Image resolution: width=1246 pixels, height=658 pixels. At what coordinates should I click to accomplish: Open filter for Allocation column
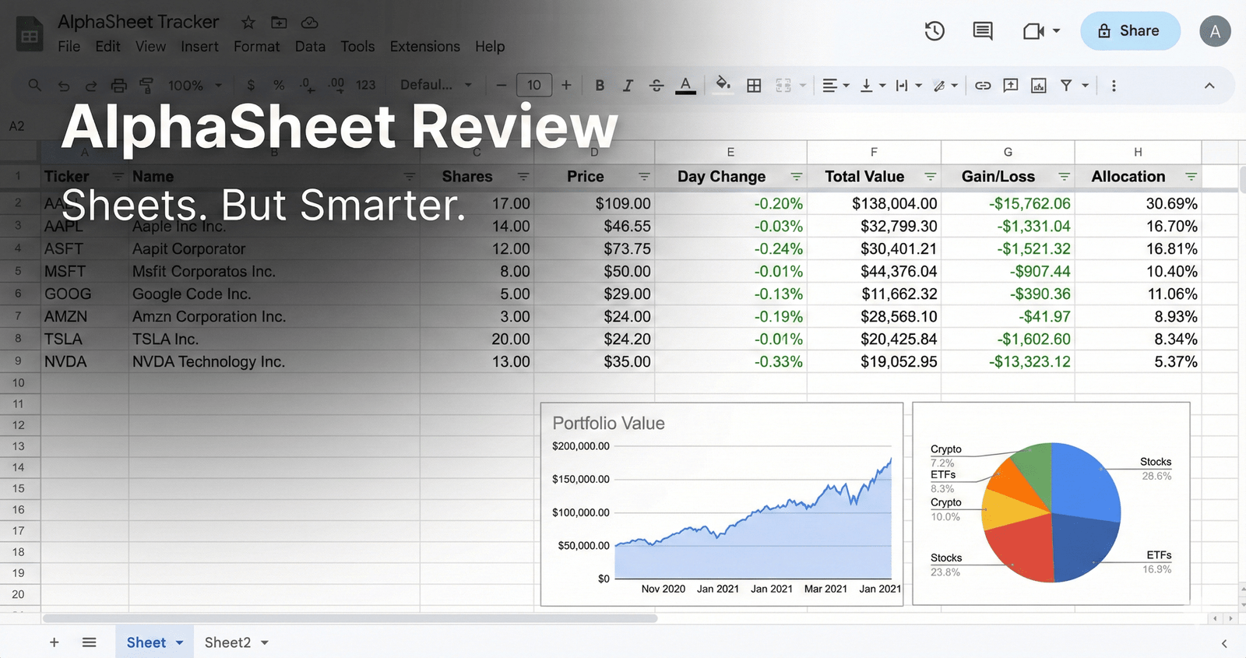tap(1191, 177)
